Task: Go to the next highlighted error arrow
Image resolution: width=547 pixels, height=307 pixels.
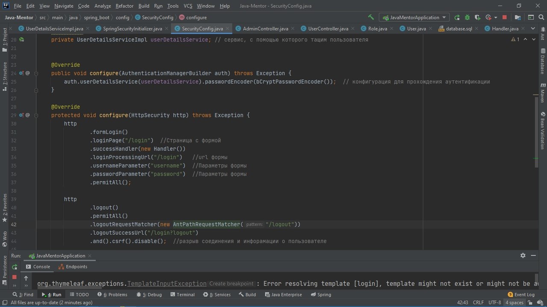Action: tap(534, 39)
